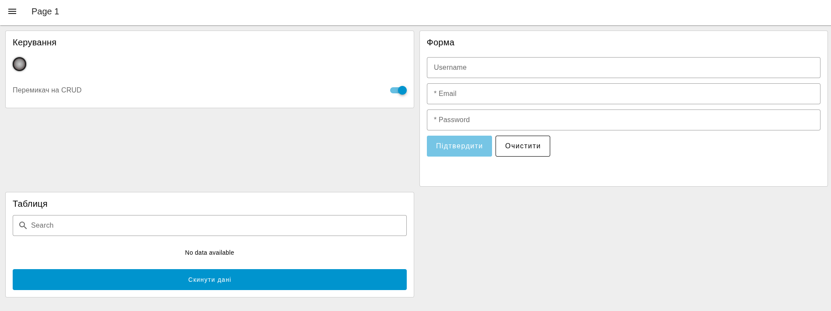This screenshot has height=311, width=831.
Task: Click the round indicator under Керування
Action: [x=19, y=64]
